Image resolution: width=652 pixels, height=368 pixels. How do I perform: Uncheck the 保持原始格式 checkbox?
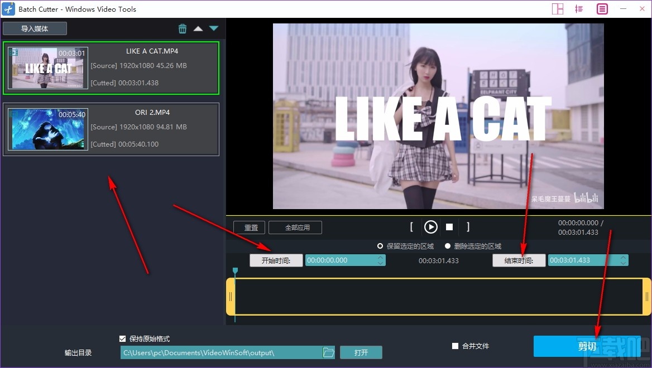pyautogui.click(x=122, y=338)
